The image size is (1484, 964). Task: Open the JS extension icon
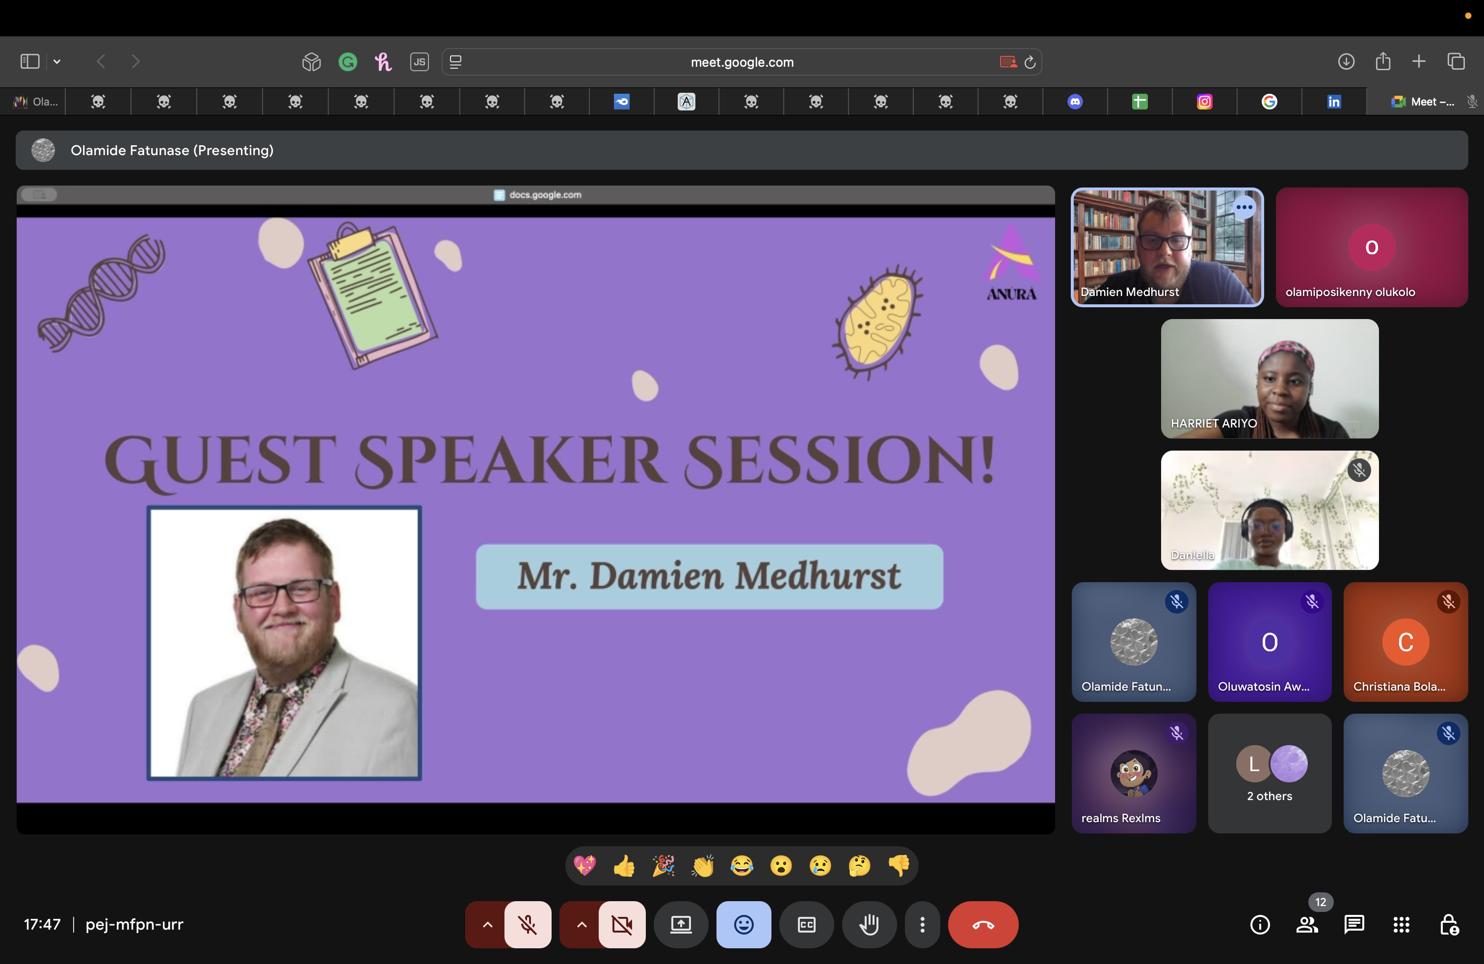[419, 62]
